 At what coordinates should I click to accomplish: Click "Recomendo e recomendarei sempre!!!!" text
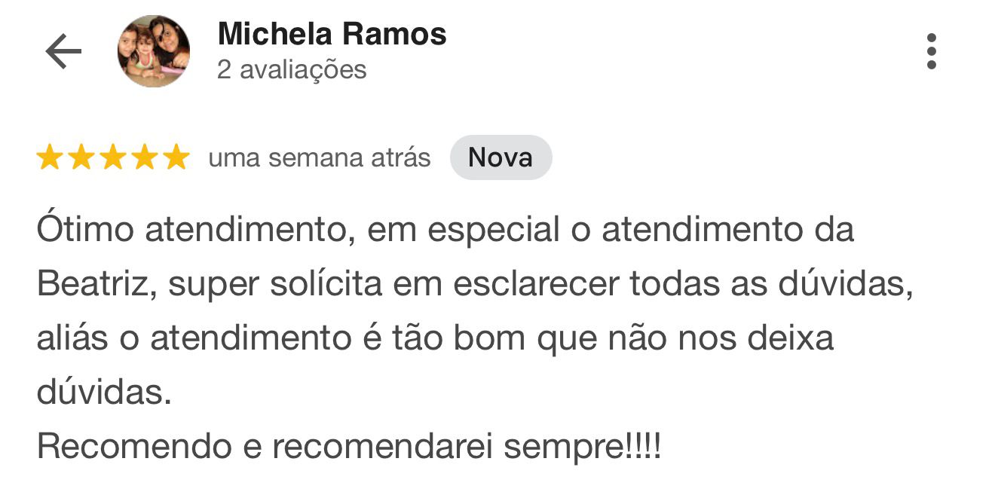pos(349,447)
